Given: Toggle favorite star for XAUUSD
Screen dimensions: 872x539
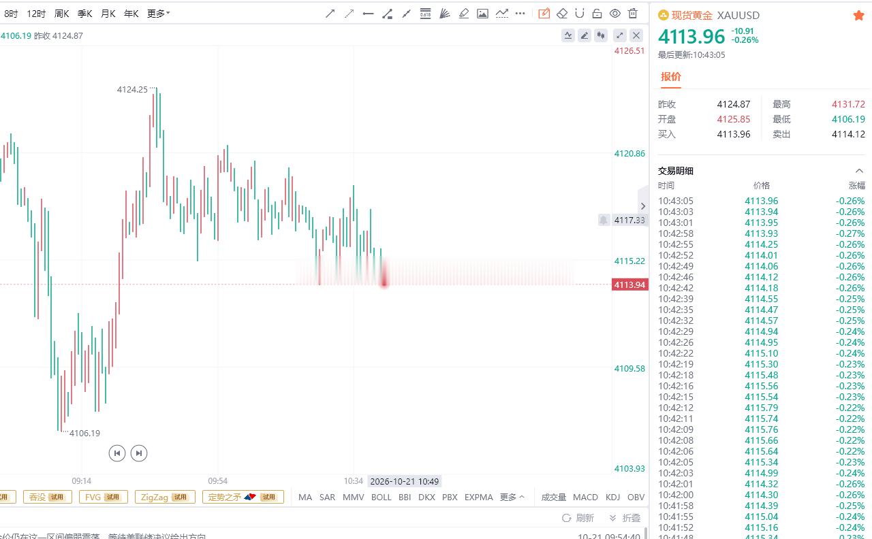Looking at the screenshot, I should tap(858, 15).
